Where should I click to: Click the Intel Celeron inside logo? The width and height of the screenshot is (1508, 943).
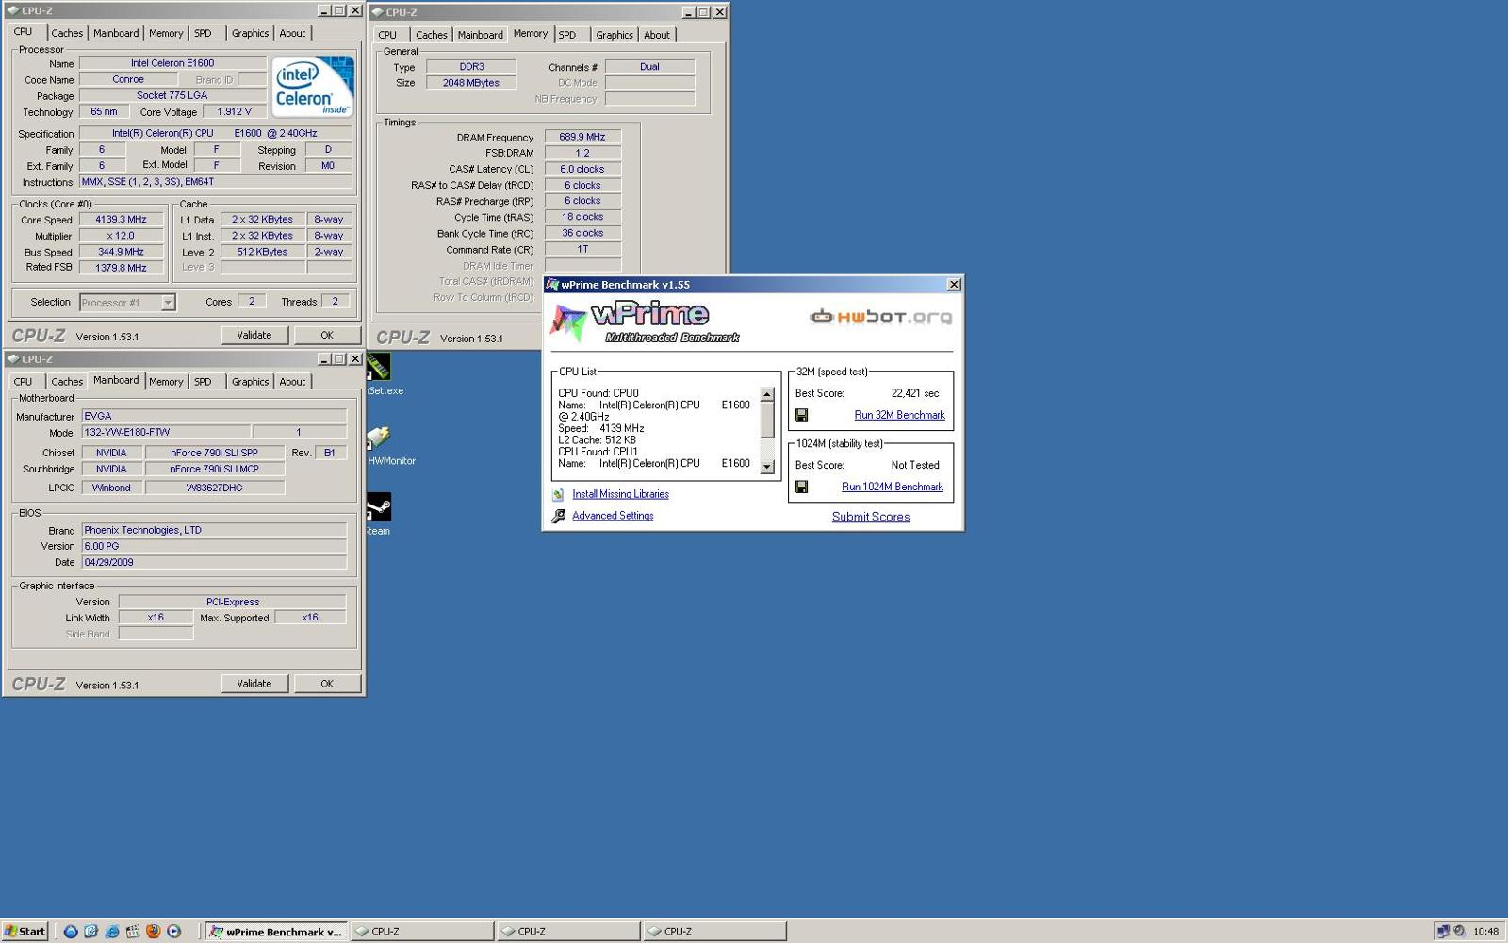point(313,86)
